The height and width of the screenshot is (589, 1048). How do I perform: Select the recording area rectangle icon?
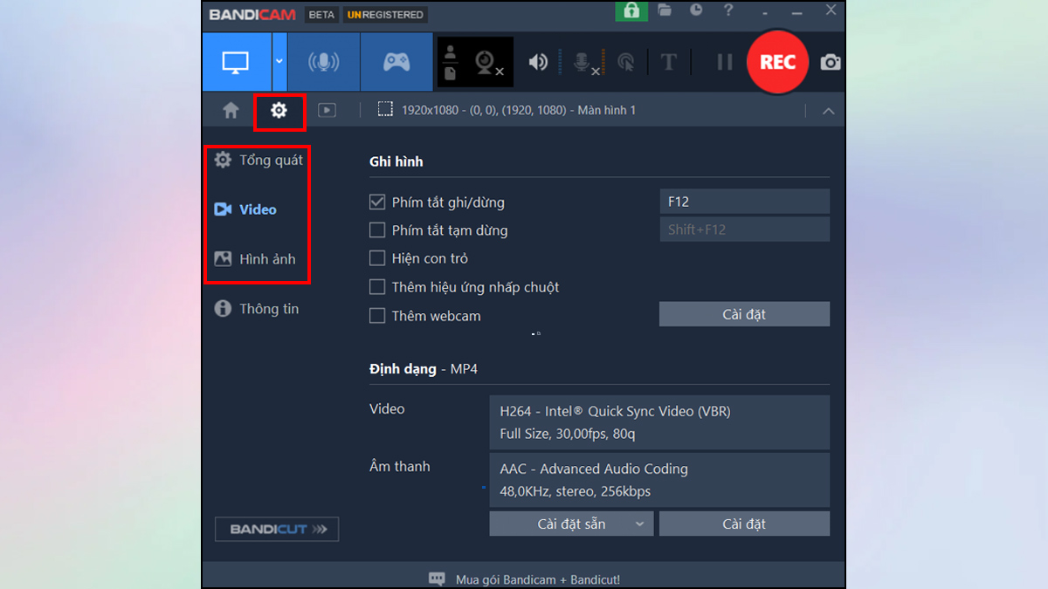(x=385, y=109)
